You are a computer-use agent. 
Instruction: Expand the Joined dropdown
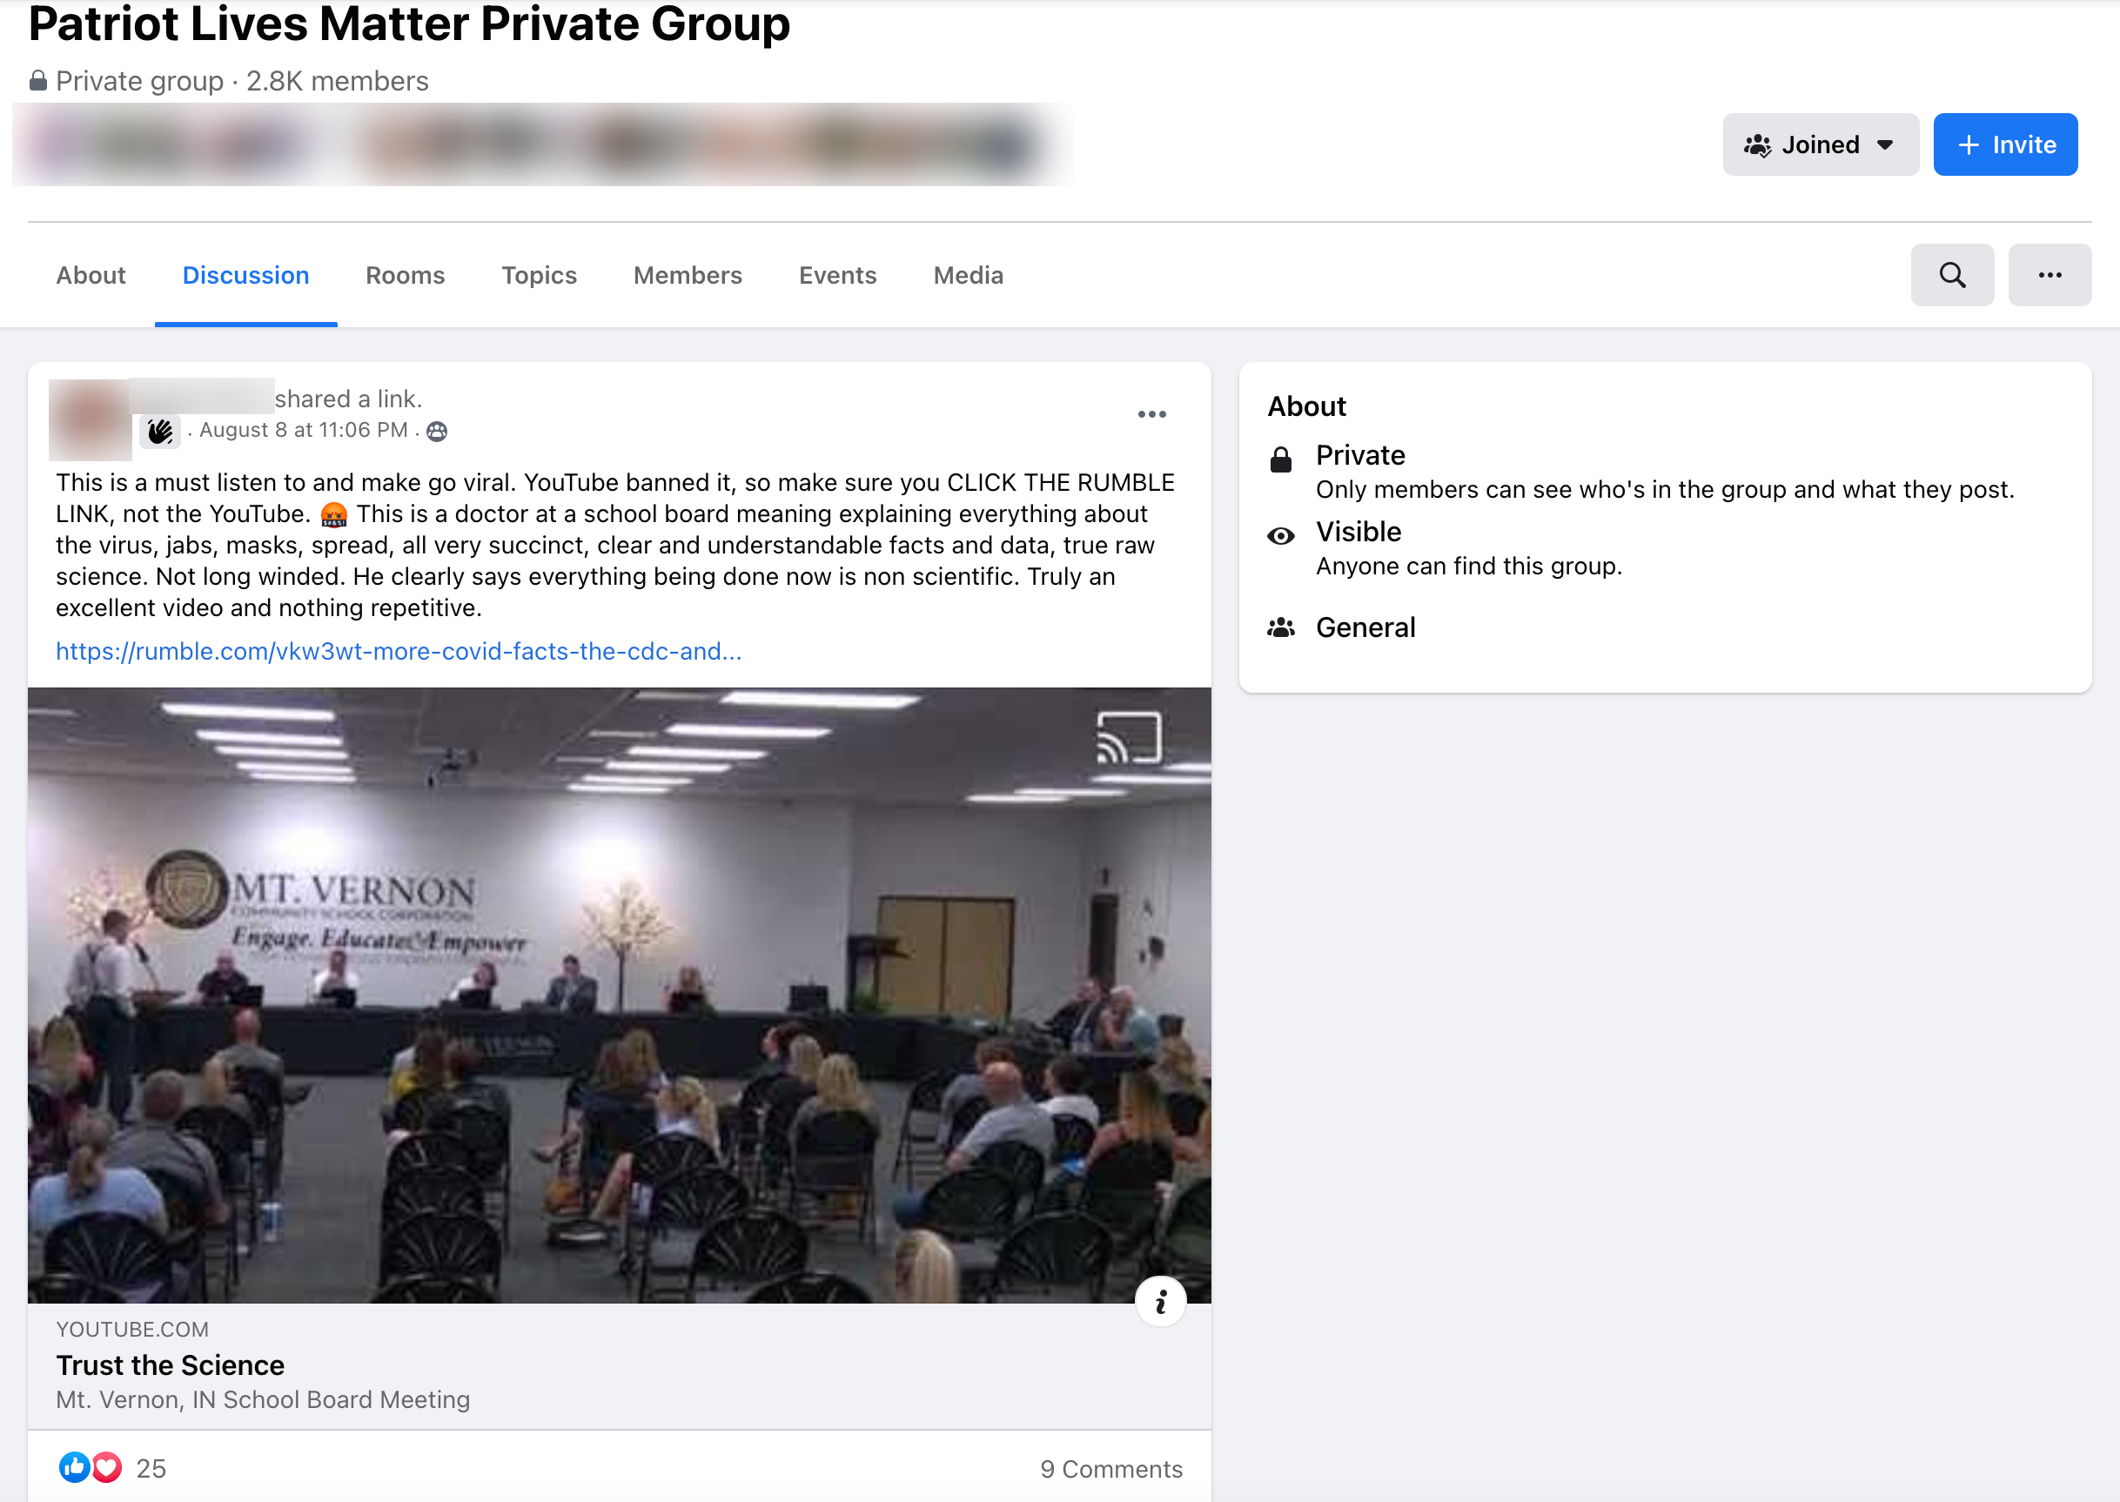[x=1820, y=145]
